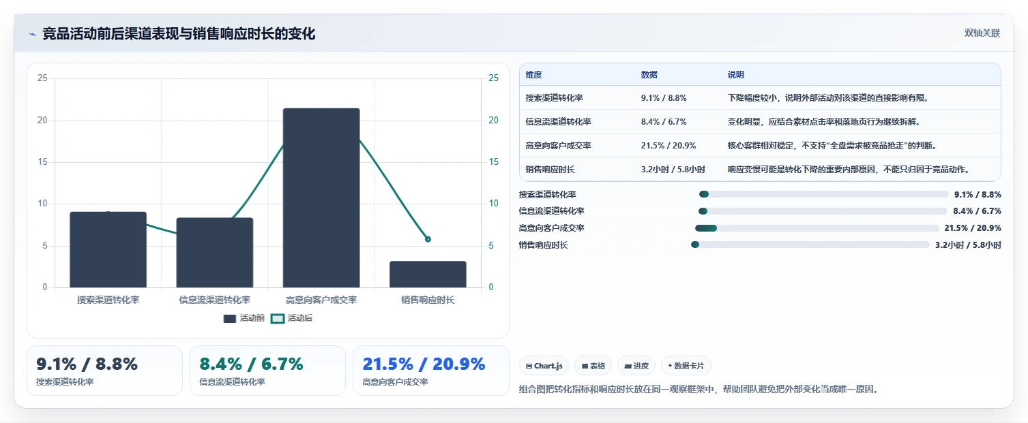
Task: Click the note starting 响应变慢可能是
Action: [849, 170]
